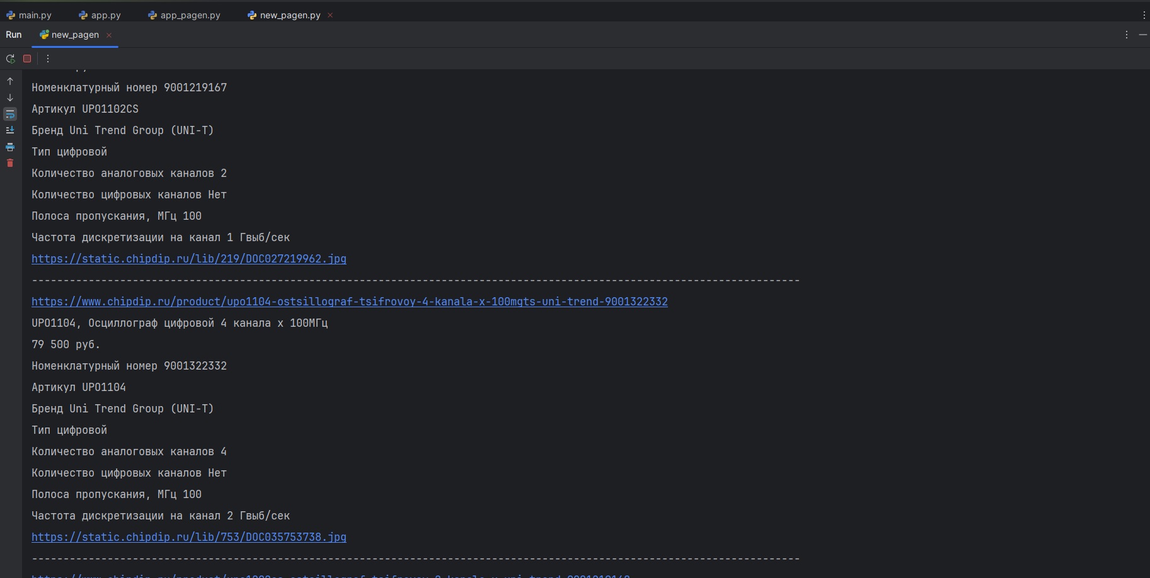Jump up the stack trace arrow
The width and height of the screenshot is (1150, 578).
(10, 81)
